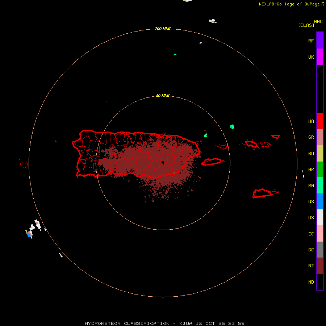
Task: Click the RA legend label
Action: pyautogui.click(x=311, y=185)
